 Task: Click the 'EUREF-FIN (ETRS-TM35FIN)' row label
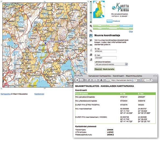[87, 105]
